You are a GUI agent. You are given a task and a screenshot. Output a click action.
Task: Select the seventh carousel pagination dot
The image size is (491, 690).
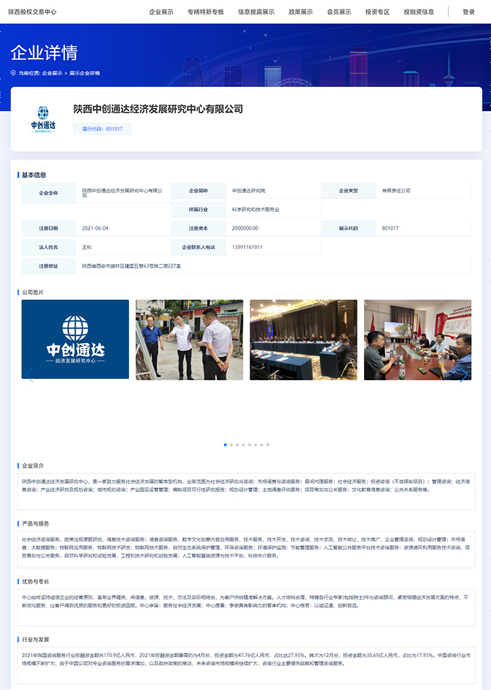tap(262, 445)
